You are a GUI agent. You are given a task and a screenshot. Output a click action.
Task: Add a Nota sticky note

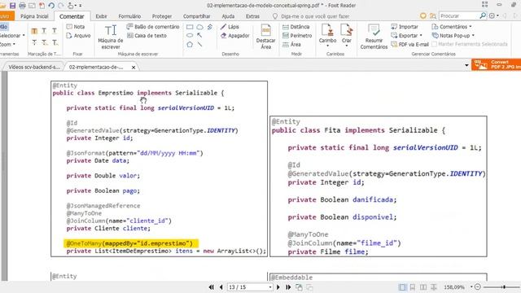click(76, 27)
